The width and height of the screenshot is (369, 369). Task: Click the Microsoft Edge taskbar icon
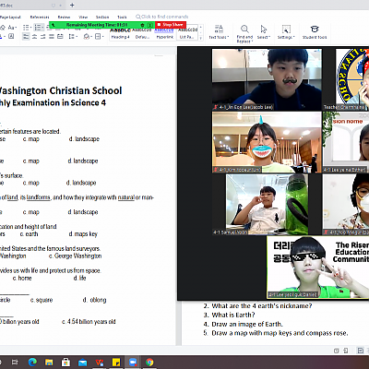pyautogui.click(x=32, y=362)
